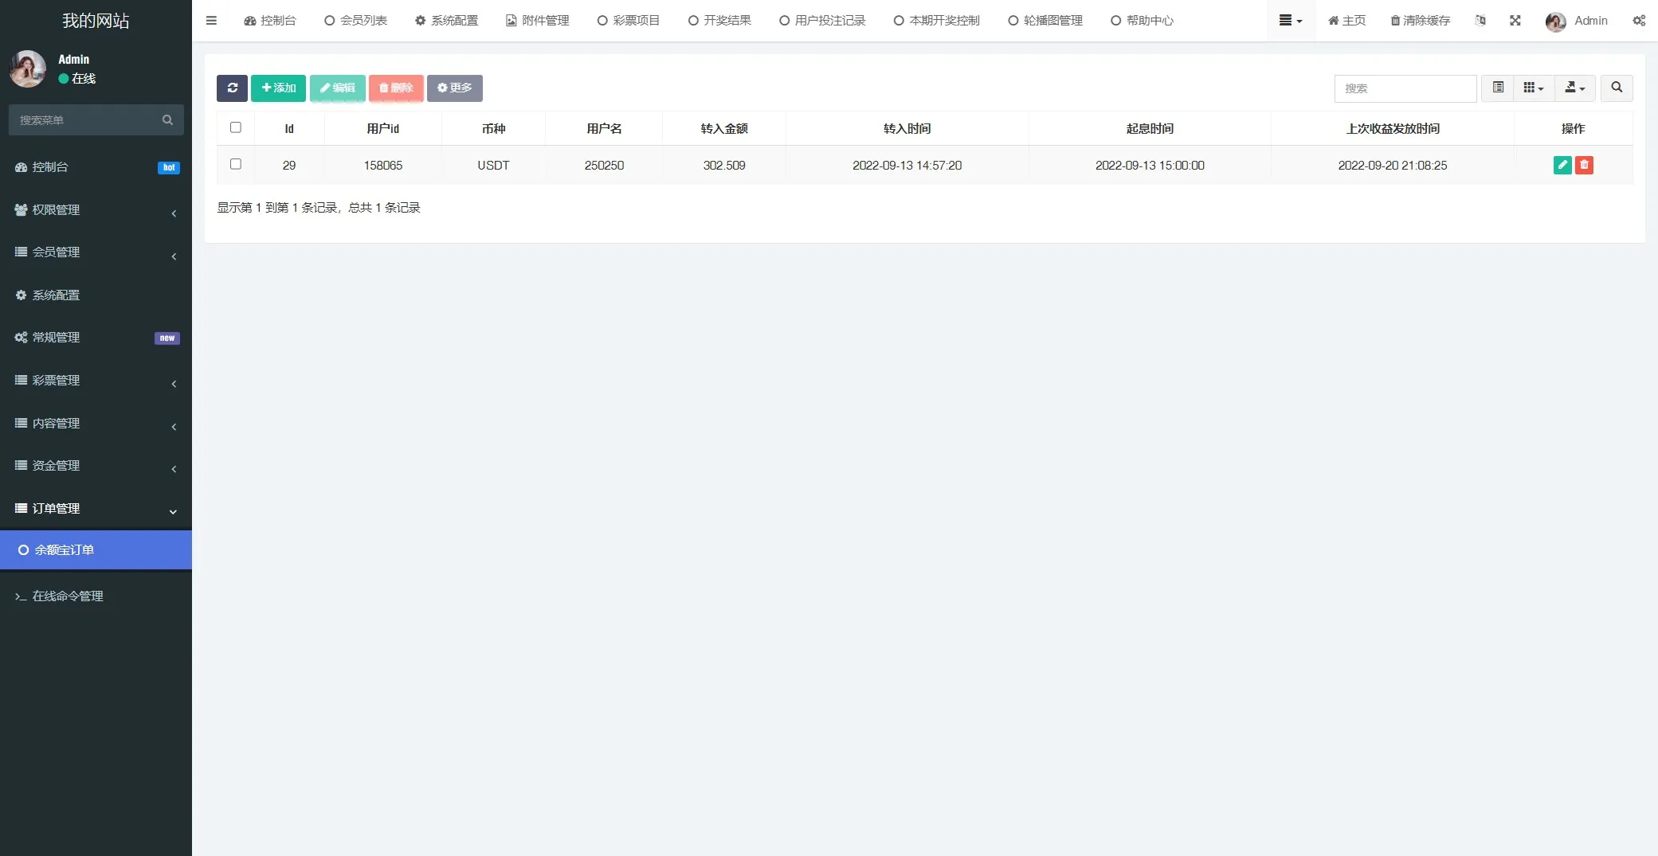
Task: Open the 开奖结果 menu in top navigation
Action: [x=719, y=20]
